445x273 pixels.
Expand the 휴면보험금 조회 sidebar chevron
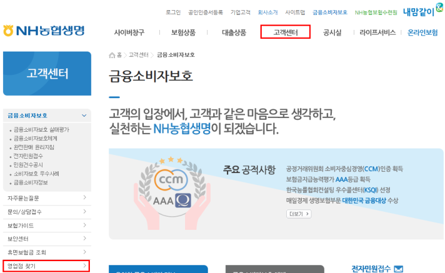tap(84, 252)
